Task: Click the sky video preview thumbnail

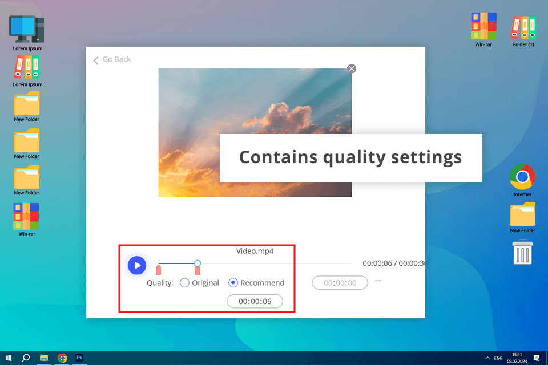Action: click(x=255, y=132)
